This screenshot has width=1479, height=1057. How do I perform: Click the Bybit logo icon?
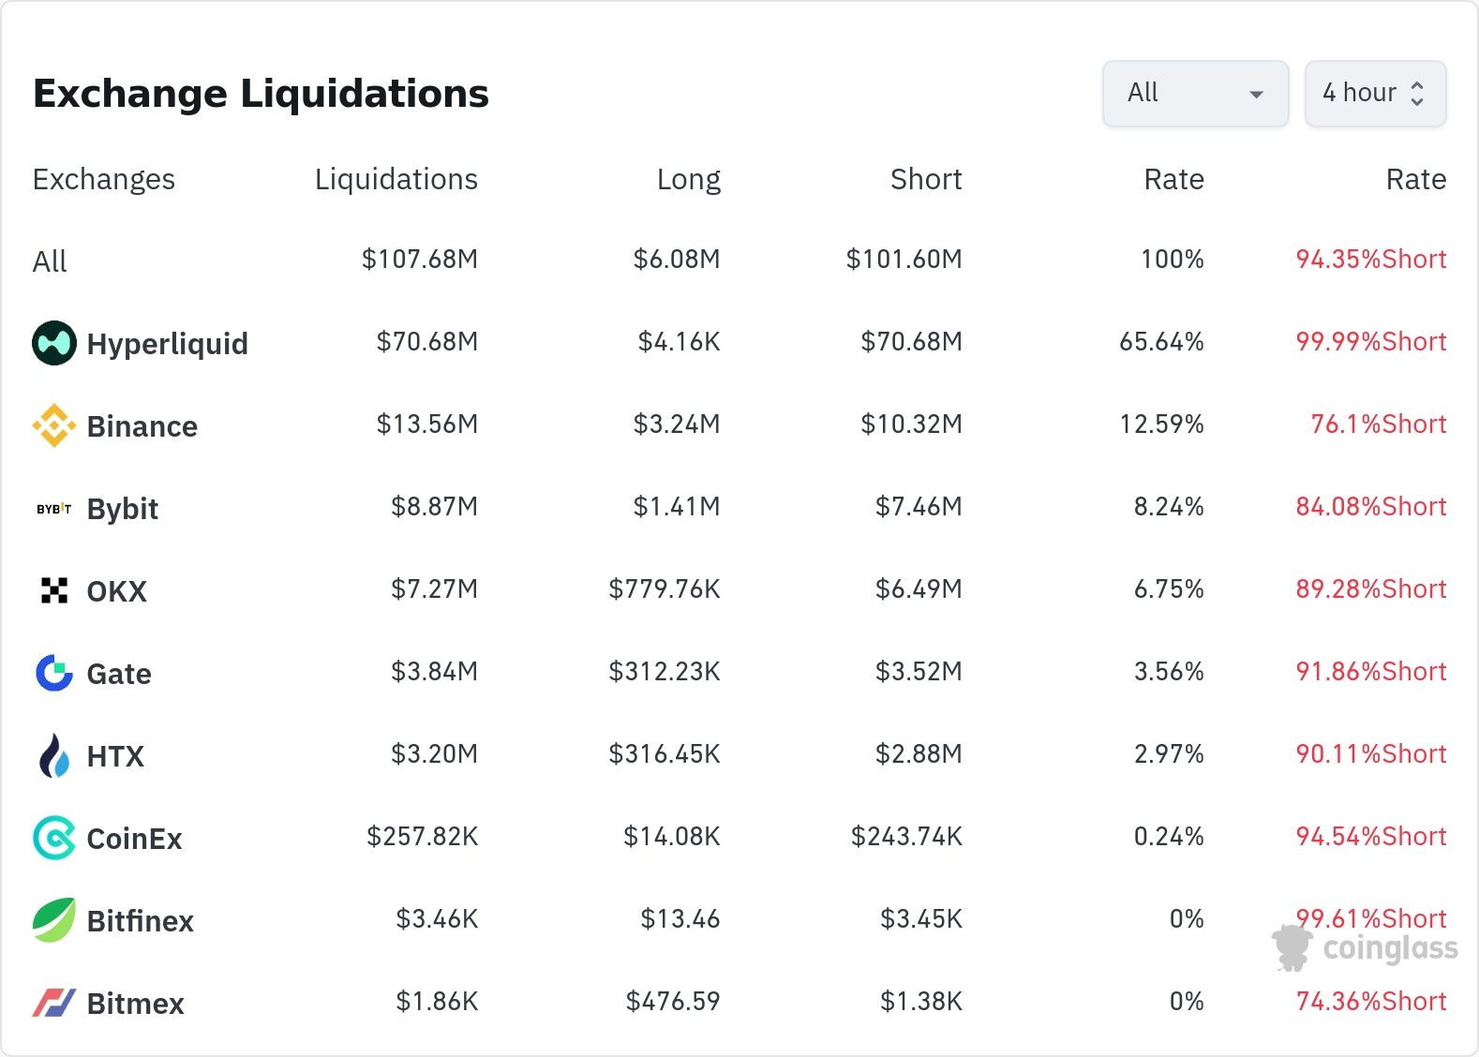tap(54, 509)
